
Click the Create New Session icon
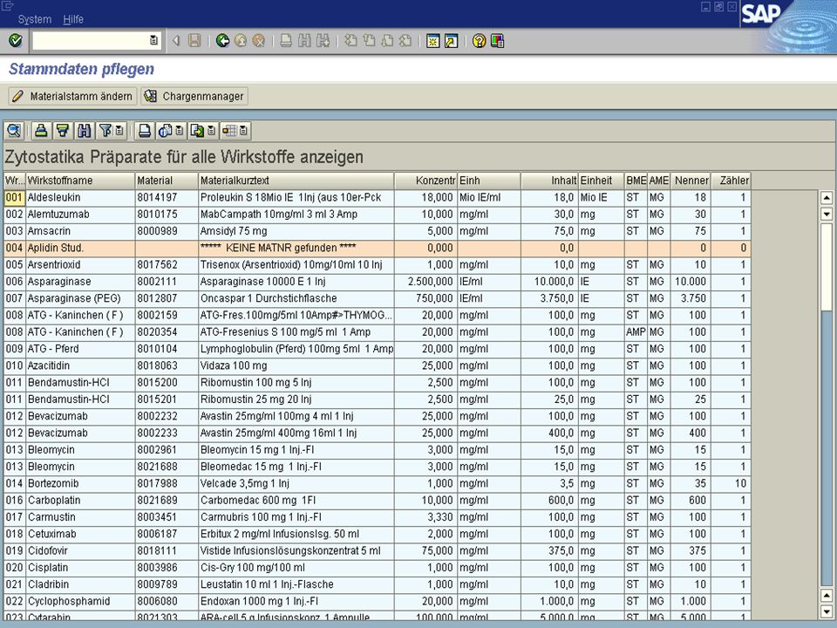[433, 41]
